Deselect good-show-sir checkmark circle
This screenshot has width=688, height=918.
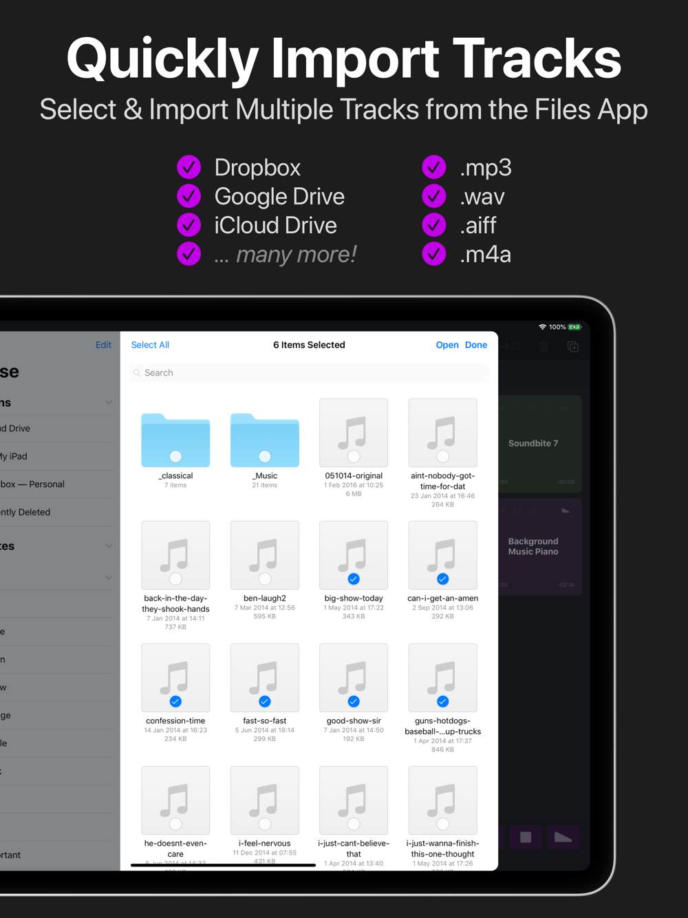pyautogui.click(x=354, y=701)
